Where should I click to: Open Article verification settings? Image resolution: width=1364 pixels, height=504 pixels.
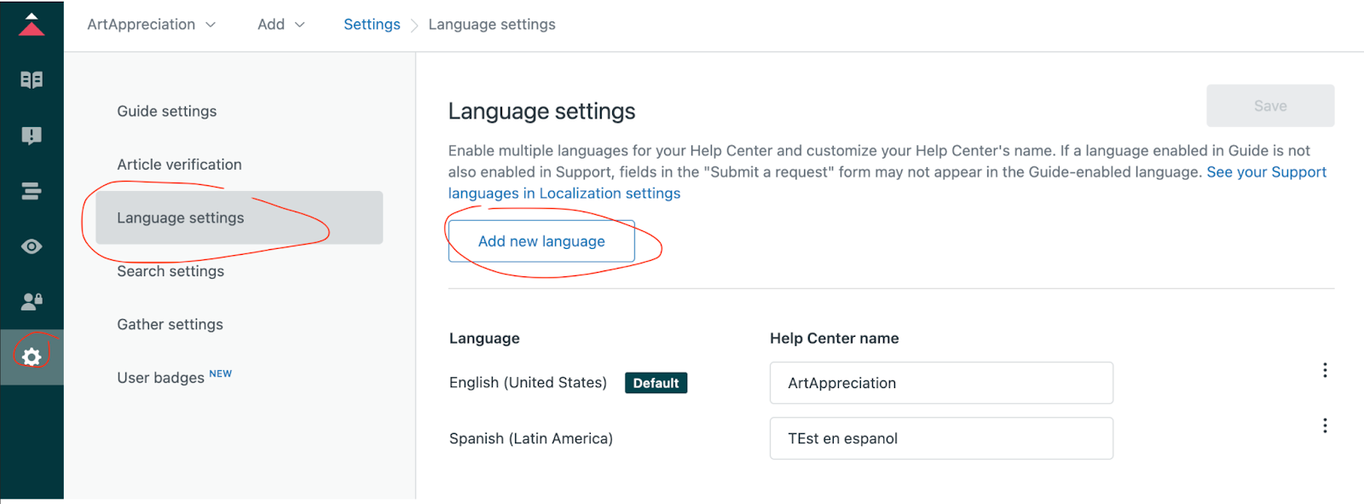(179, 165)
